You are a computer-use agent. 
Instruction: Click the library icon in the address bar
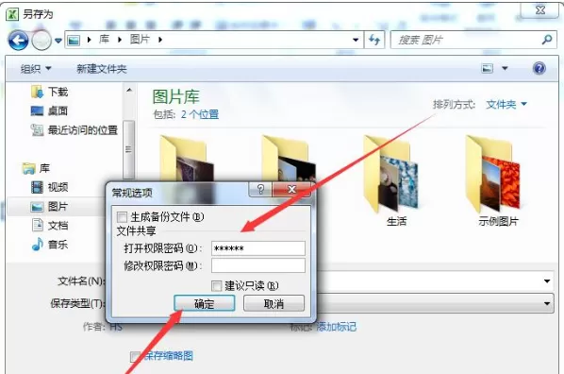(74, 40)
